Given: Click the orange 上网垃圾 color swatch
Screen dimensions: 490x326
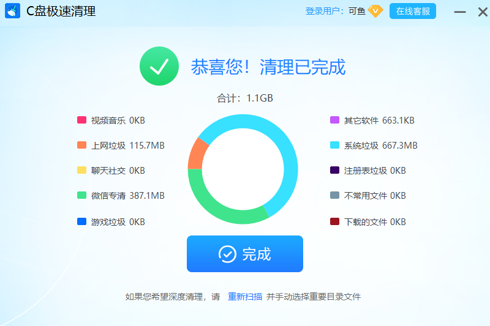Looking at the screenshot, I should (81, 146).
